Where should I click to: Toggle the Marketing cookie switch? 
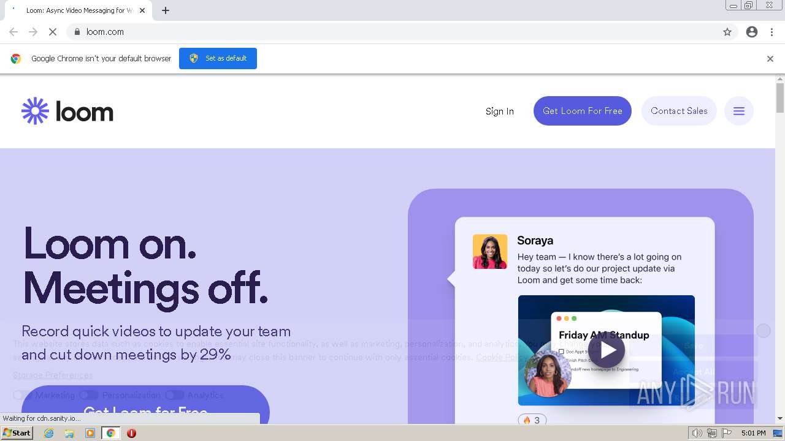[22, 395]
